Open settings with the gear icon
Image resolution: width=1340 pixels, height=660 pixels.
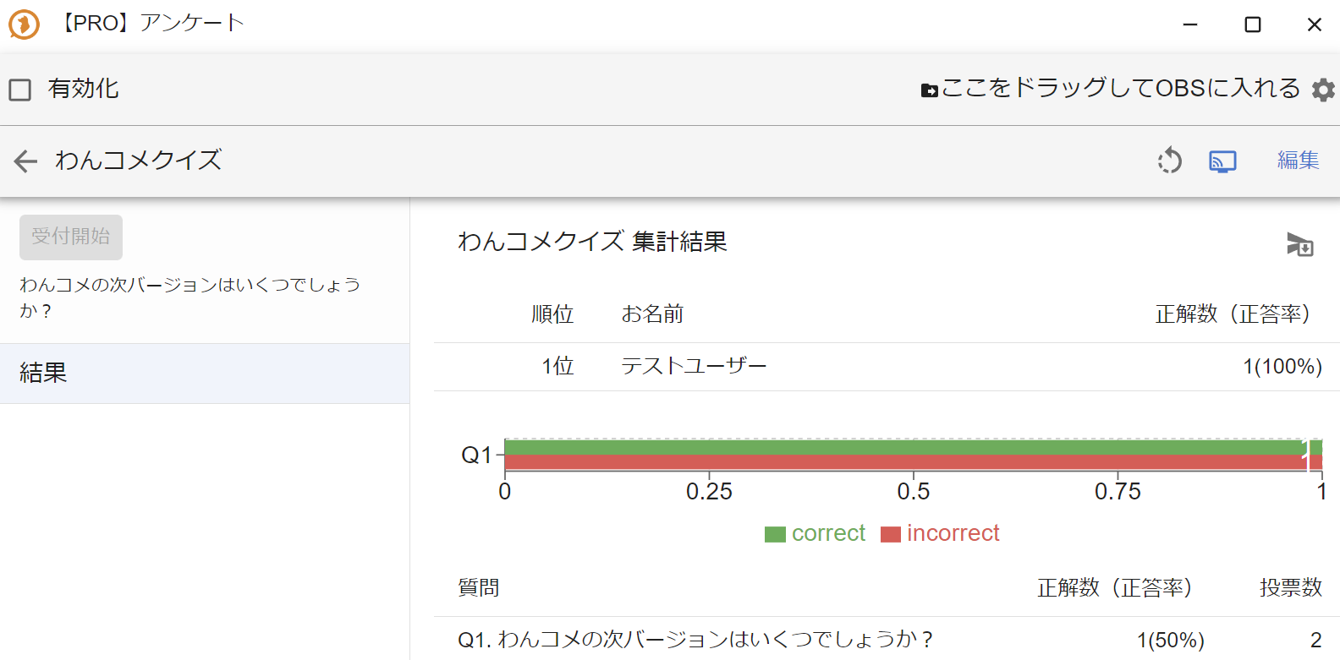click(x=1323, y=90)
